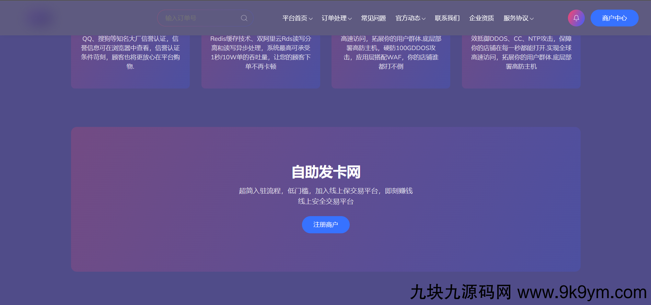Viewport: 651px width, 305px height.
Task: Click the card mentioning Redis缓存技术
Action: (x=261, y=62)
